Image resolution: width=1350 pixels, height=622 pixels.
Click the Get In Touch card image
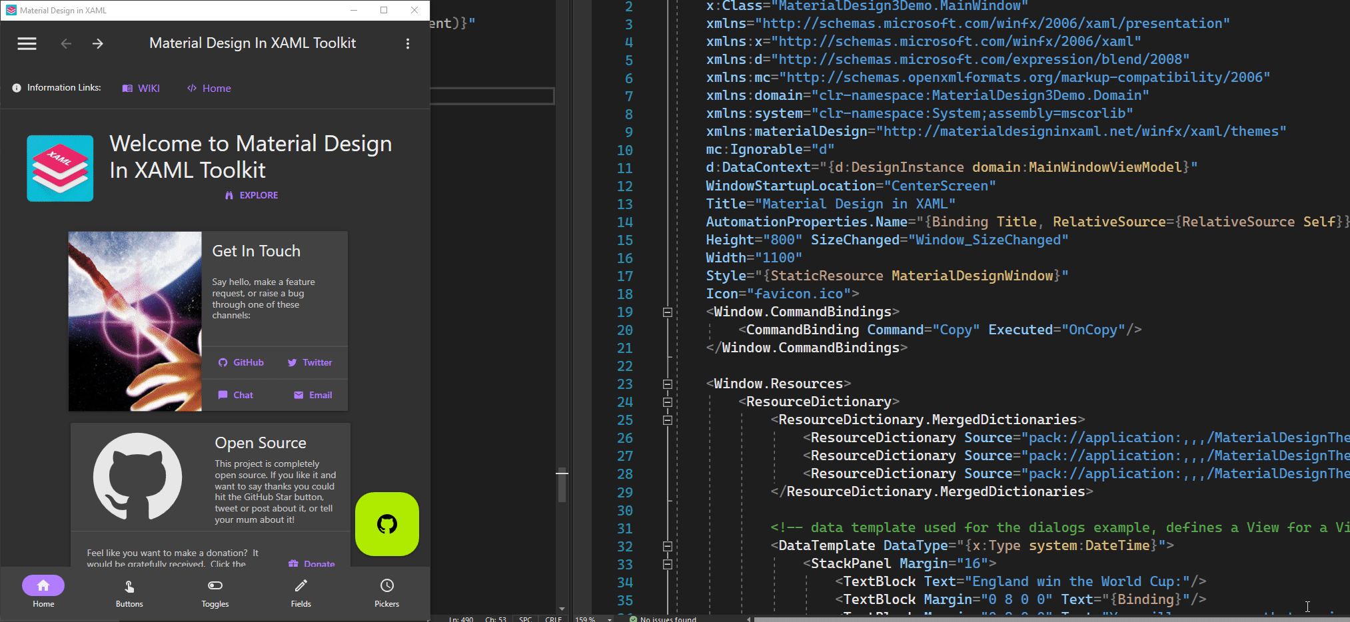[135, 321]
